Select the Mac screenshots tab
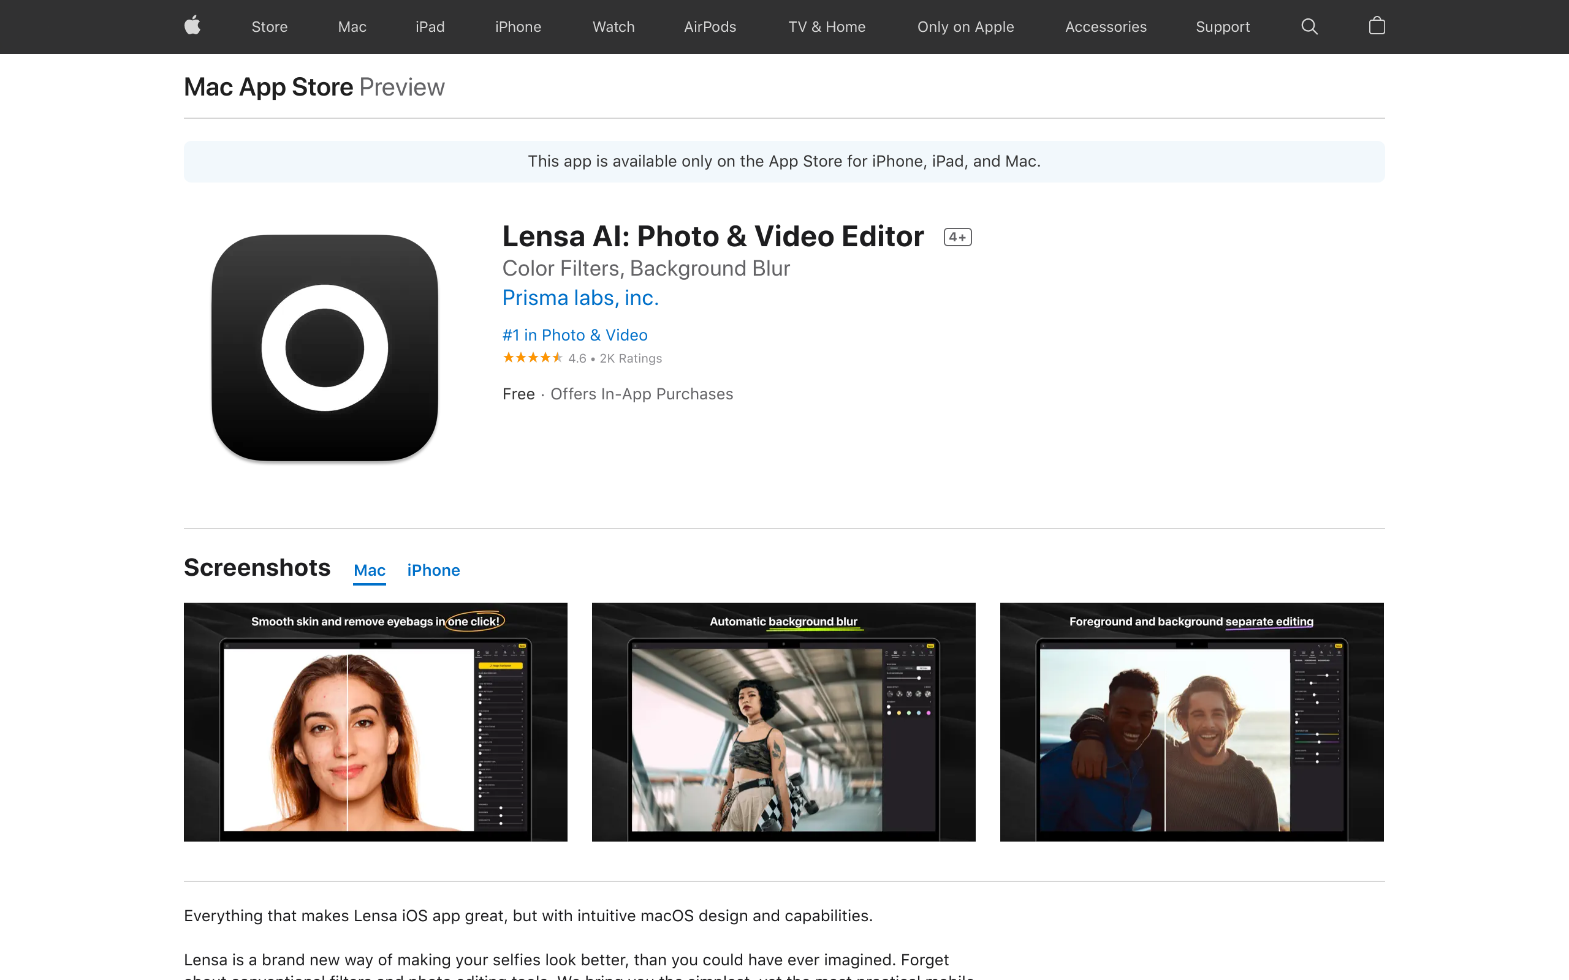The width and height of the screenshot is (1569, 980). (x=369, y=570)
